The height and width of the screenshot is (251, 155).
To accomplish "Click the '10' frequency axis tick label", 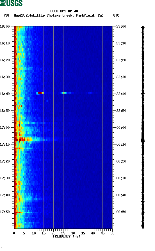I will click(x=34, y=233).
